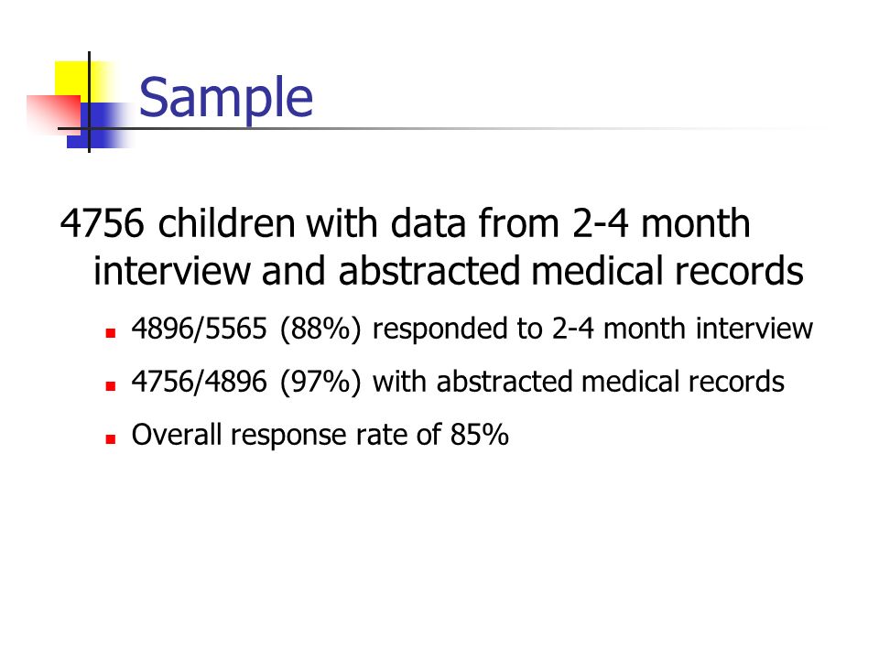Click the blue square under the yellow block
Viewport: 879px width, 659px height.
tap(100, 125)
